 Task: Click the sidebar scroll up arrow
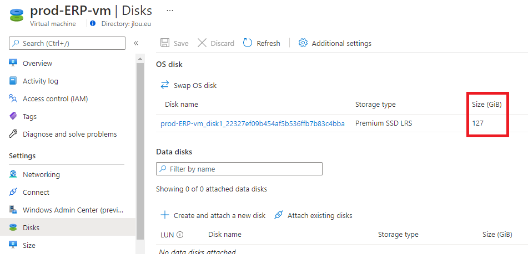point(140,59)
